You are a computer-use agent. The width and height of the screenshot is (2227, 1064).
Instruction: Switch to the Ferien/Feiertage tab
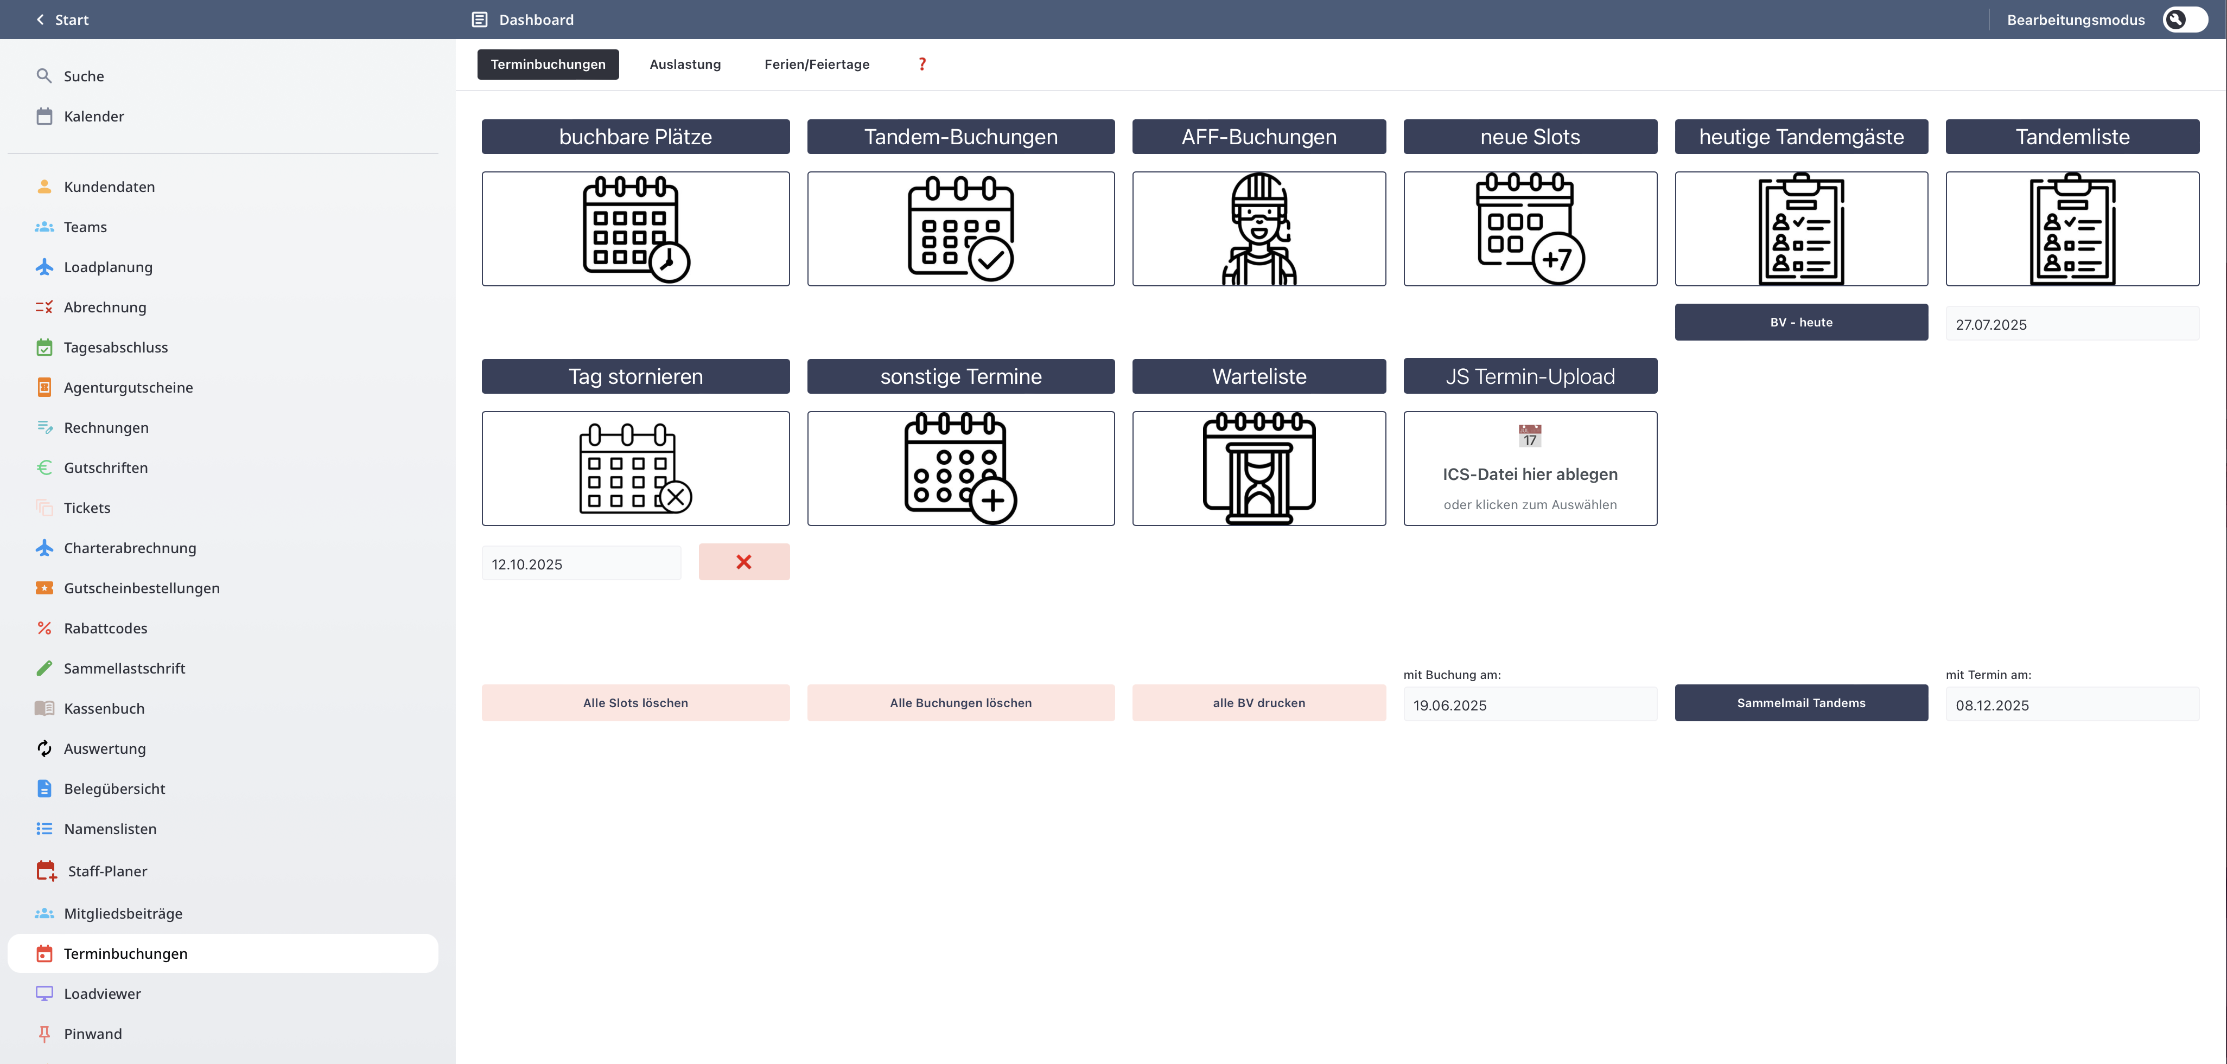click(816, 64)
